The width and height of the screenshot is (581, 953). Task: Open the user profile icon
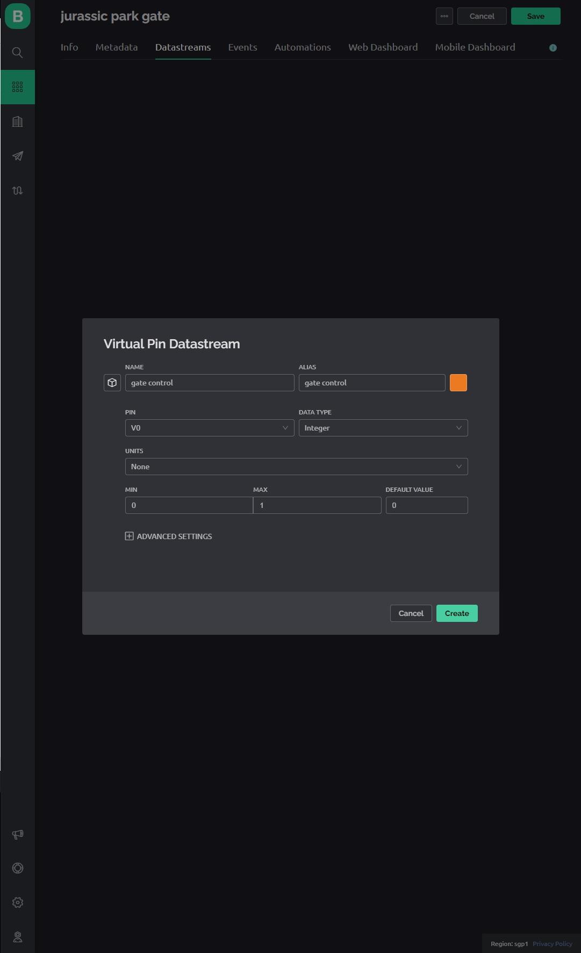pos(17,937)
